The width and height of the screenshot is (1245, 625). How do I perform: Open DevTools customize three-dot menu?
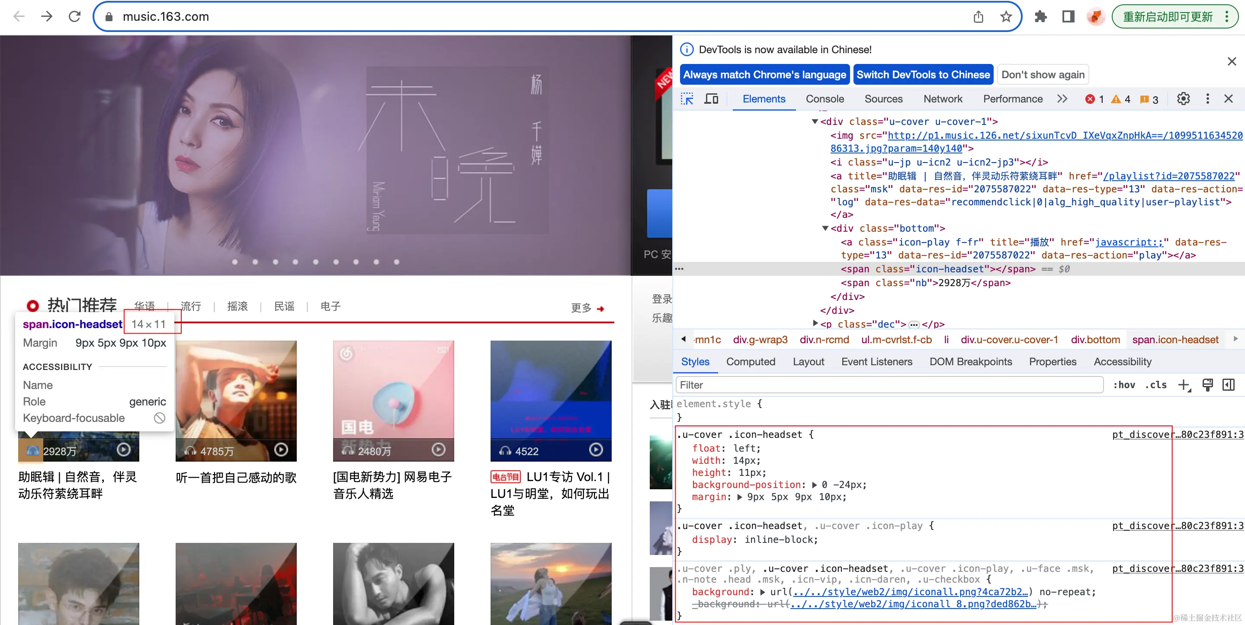[1207, 99]
